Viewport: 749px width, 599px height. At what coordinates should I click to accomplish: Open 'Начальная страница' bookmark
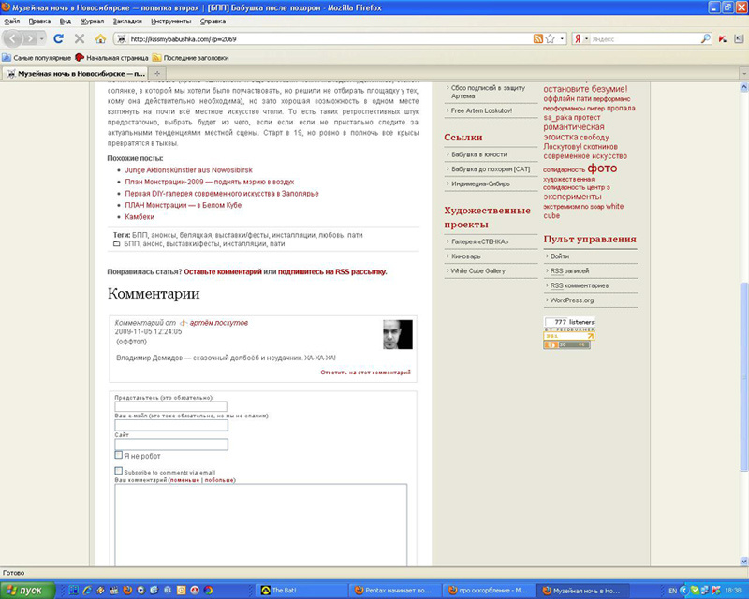coord(111,58)
